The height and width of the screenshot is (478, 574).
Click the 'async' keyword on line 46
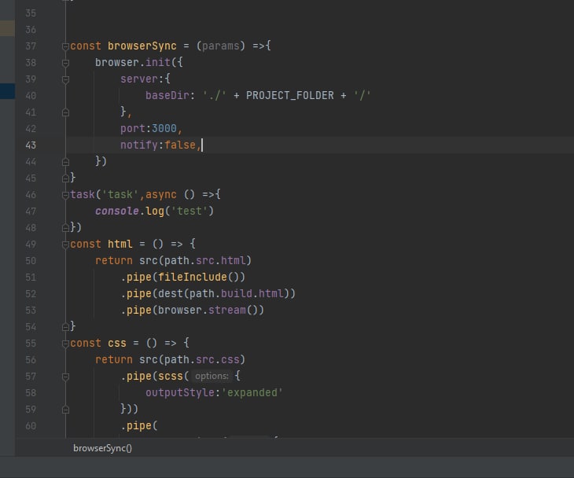(161, 195)
